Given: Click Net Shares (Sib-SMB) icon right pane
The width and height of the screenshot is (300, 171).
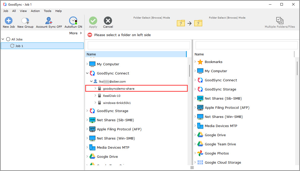Looking at the screenshot, I should click(x=200, y=98).
